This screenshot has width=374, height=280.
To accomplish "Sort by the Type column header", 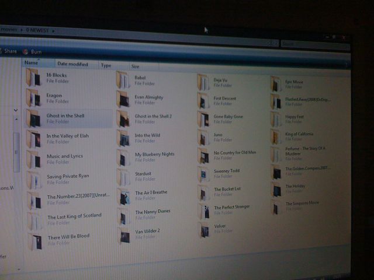I will pyautogui.click(x=113, y=65).
